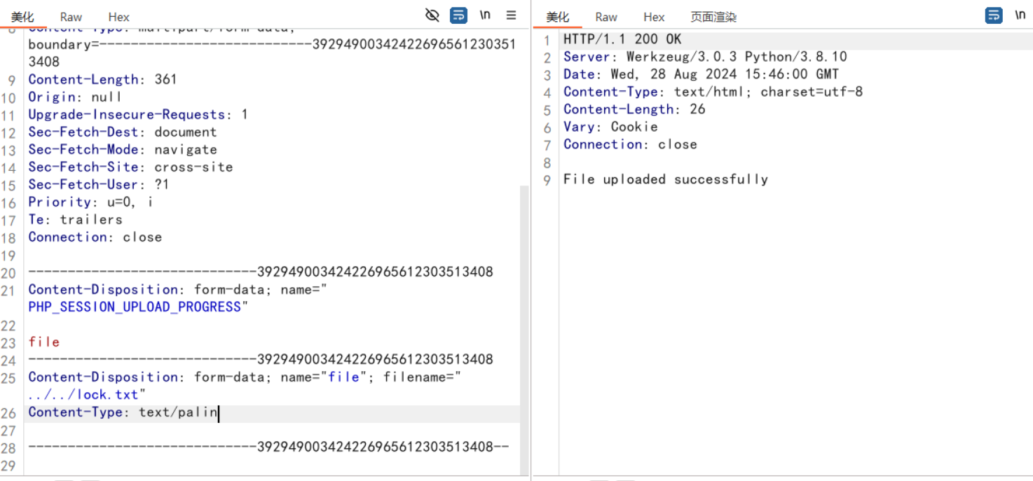This screenshot has height=481, width=1033.
Task: Click the PHP_SESSION_UPLOAD_PROGRESS field name
Action: (134, 307)
